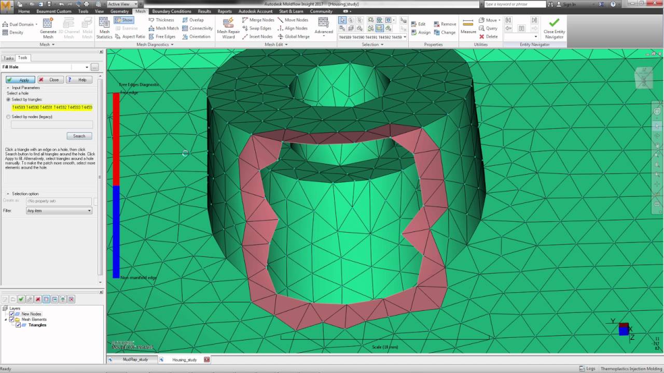This screenshot has height=373, width=664.
Task: Click the Connectivity diagnostic
Action: 198,28
